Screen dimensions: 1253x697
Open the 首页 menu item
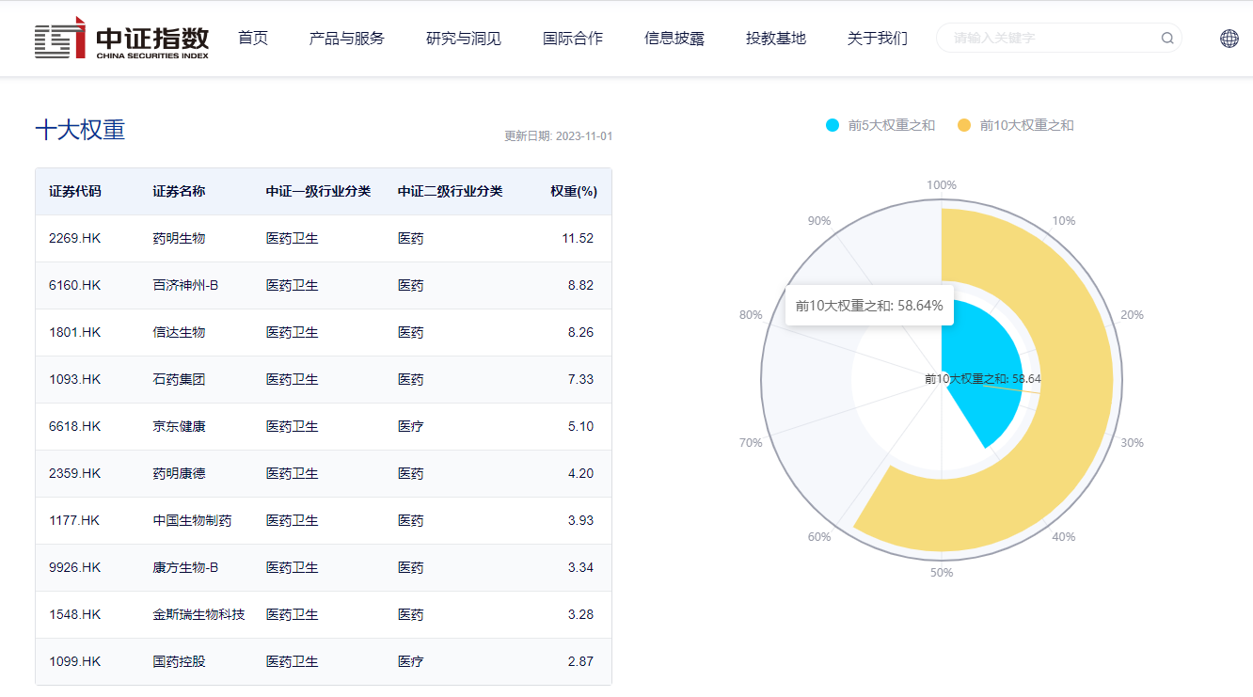coord(253,39)
